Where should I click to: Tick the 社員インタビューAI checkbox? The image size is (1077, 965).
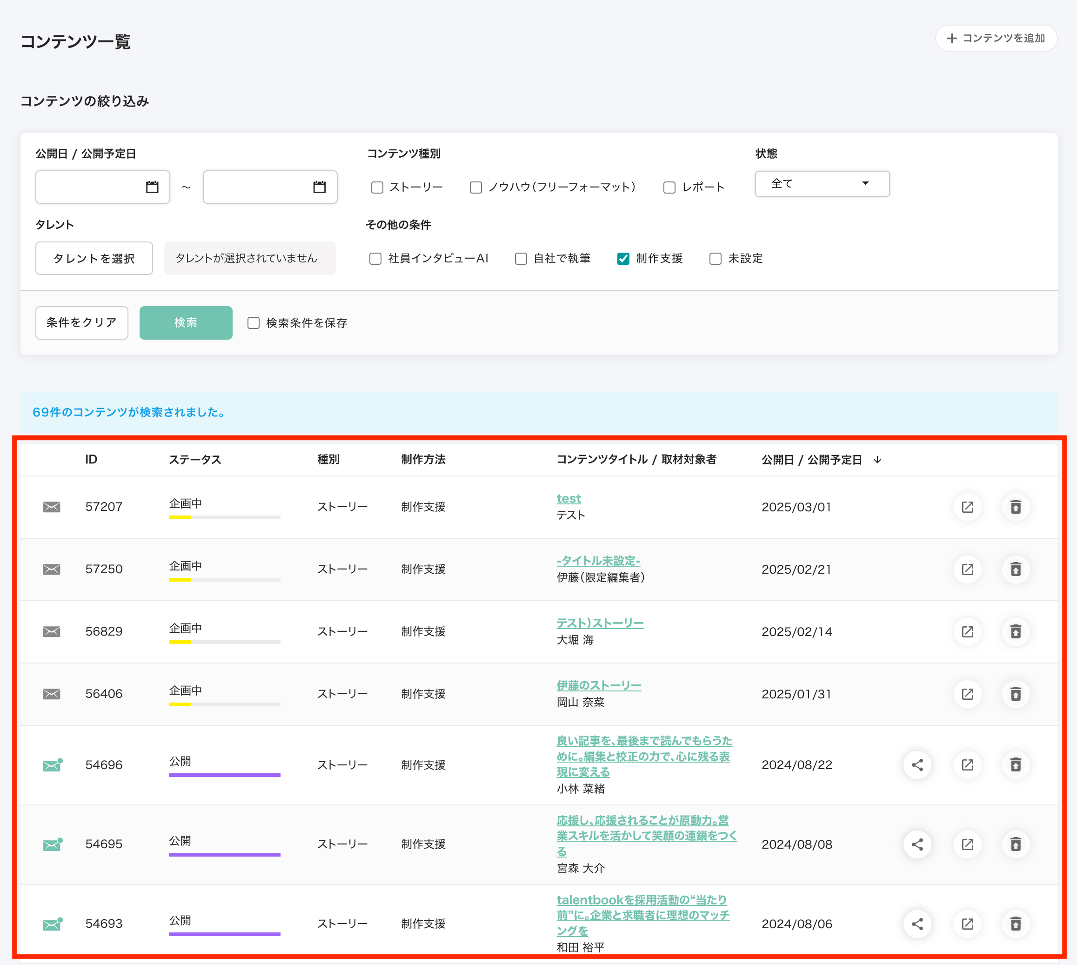375,258
